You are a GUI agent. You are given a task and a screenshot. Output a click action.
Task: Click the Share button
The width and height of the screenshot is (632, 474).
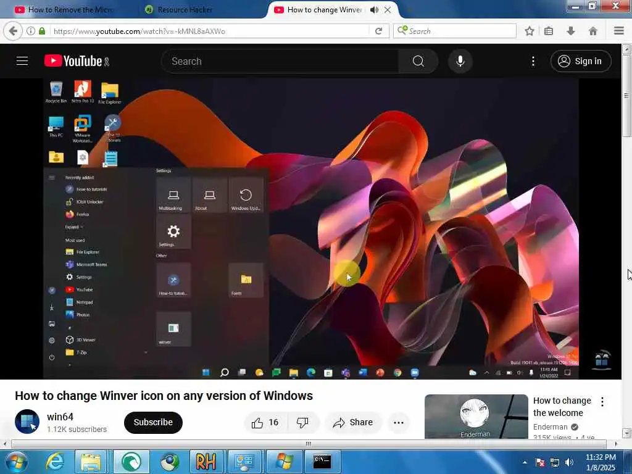(353, 422)
